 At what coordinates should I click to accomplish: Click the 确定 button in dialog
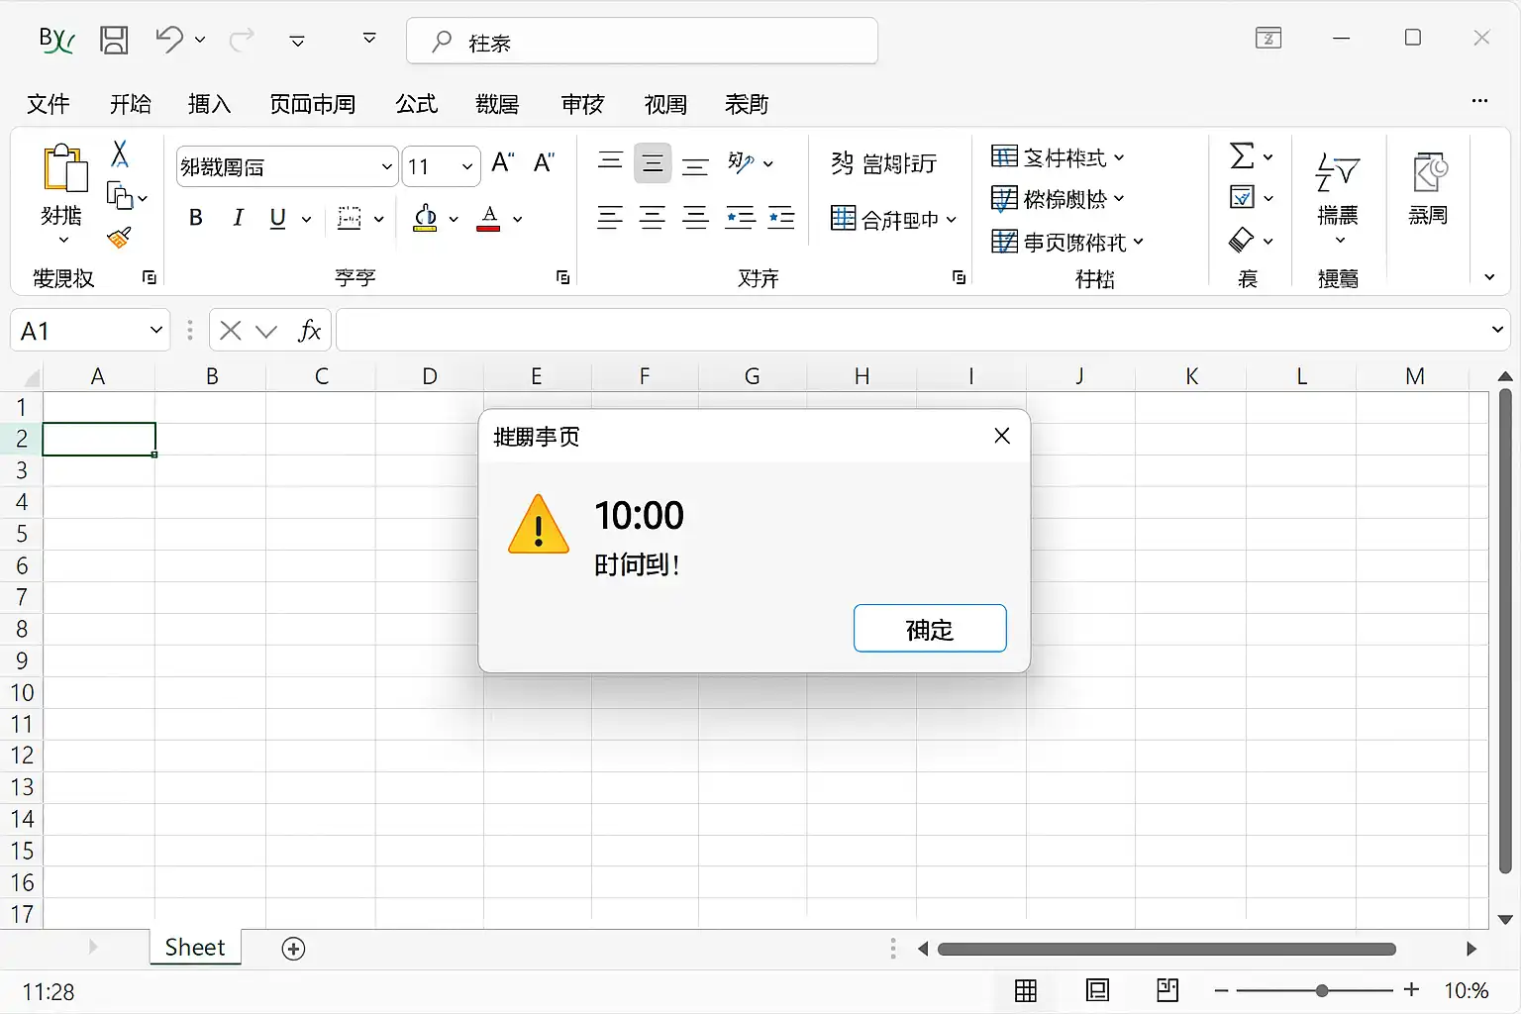tap(929, 629)
